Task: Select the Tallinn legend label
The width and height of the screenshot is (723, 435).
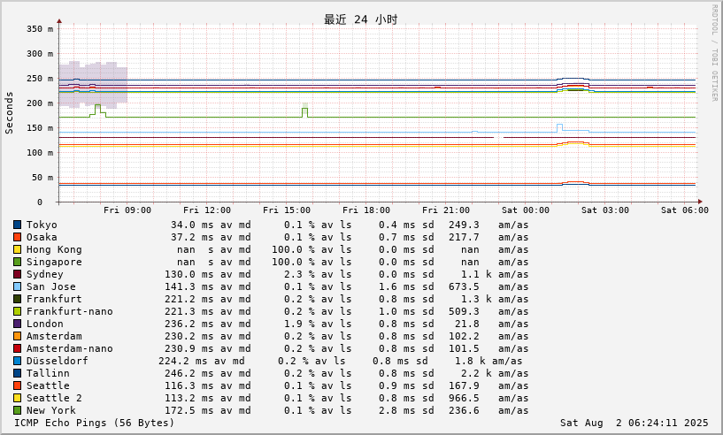Action: 48,374
